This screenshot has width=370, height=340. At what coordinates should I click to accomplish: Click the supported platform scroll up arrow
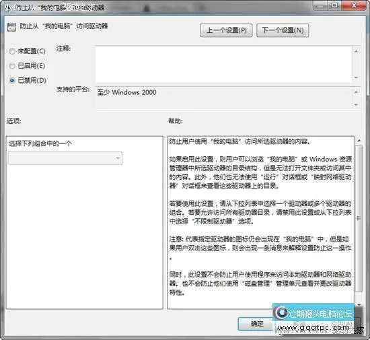click(356, 92)
